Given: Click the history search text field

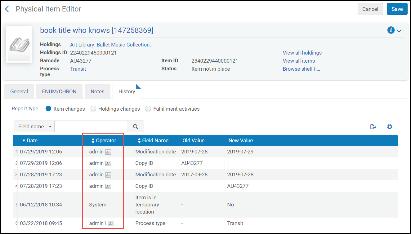Looking at the screenshot, I should [x=91, y=126].
